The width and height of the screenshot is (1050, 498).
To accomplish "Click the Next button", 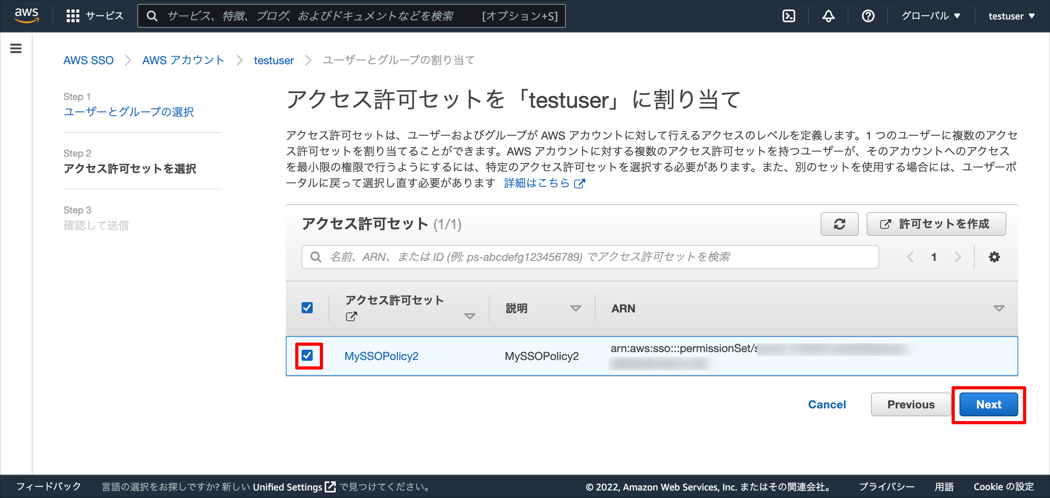I will [988, 404].
